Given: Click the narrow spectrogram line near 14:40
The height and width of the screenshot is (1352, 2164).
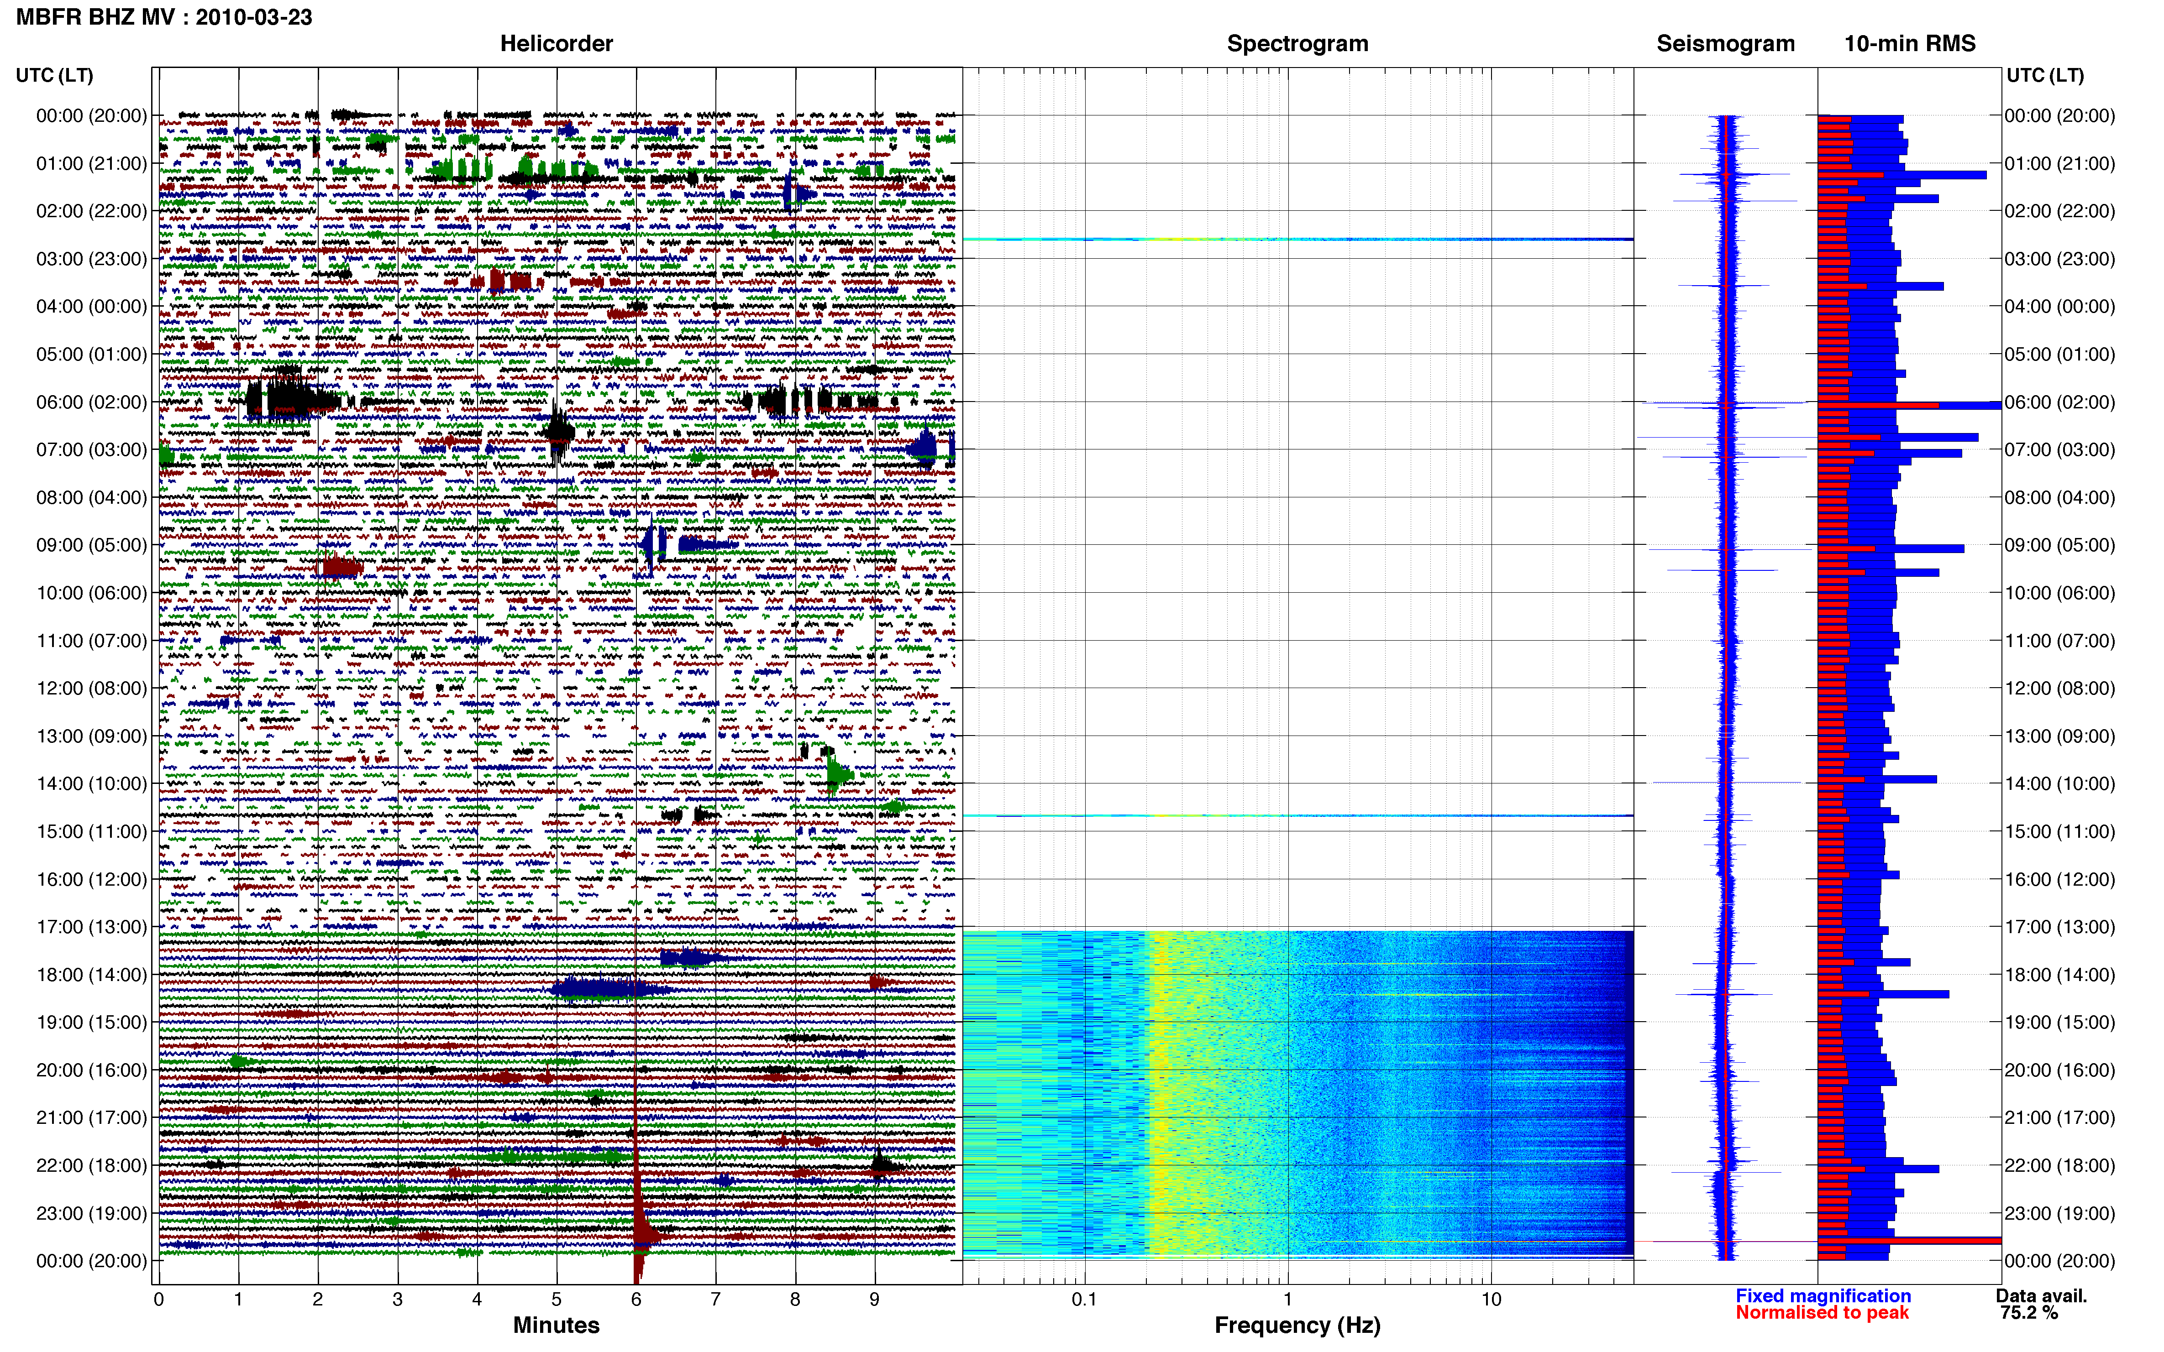Looking at the screenshot, I should coord(1297,815).
